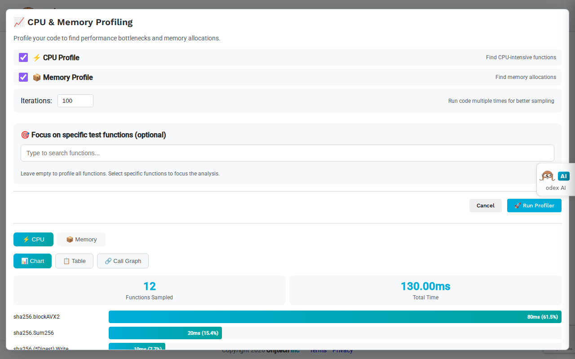Viewport: 575px width, 359px height.
Task: Focus the function search box
Action: [x=287, y=153]
